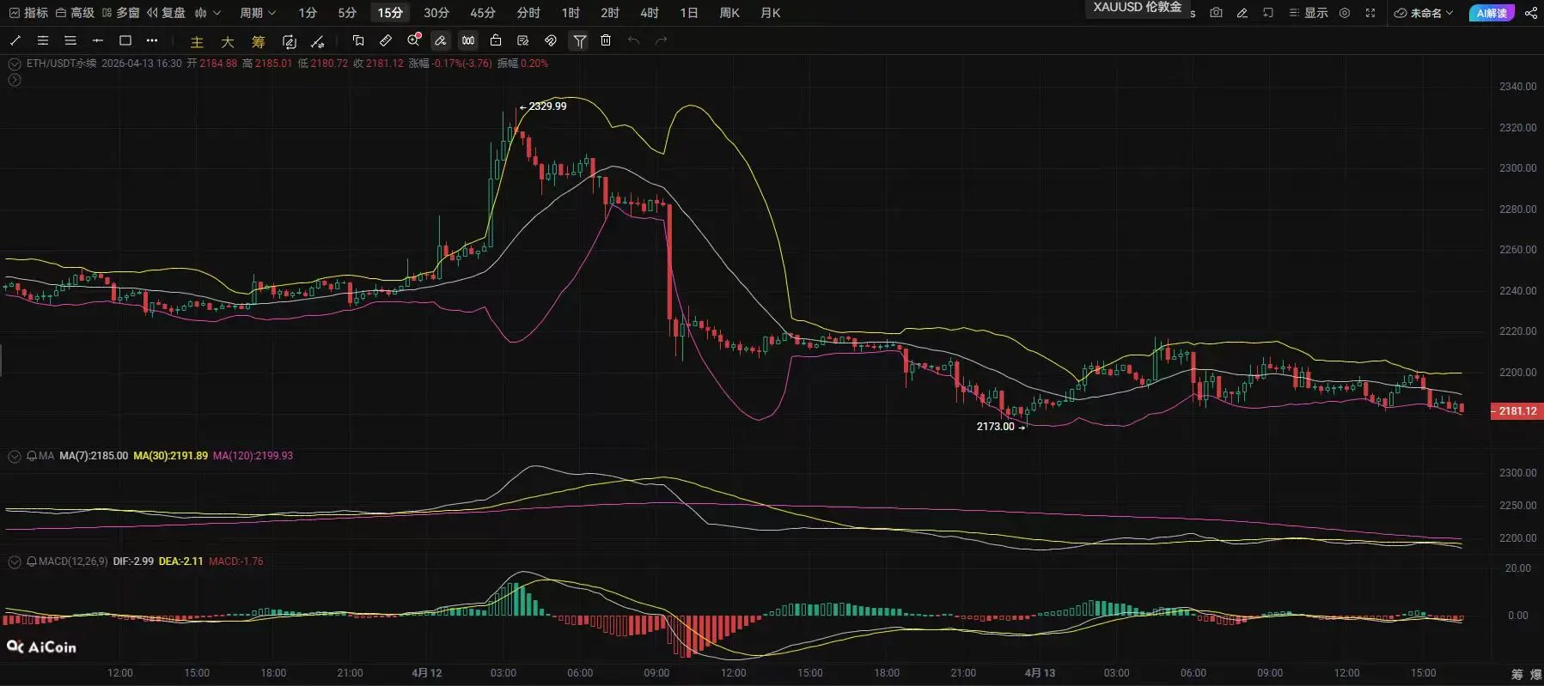
Task: Click the redo arrow icon
Action: [x=661, y=40]
